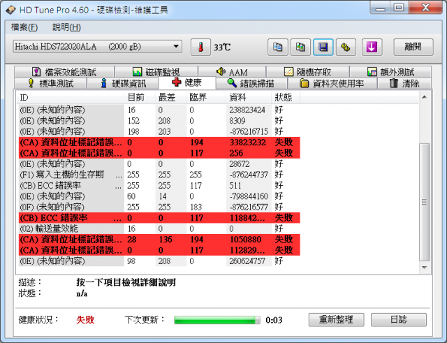
Task: Select the (02) 輸送量效能 row
Action: [x=159, y=228]
